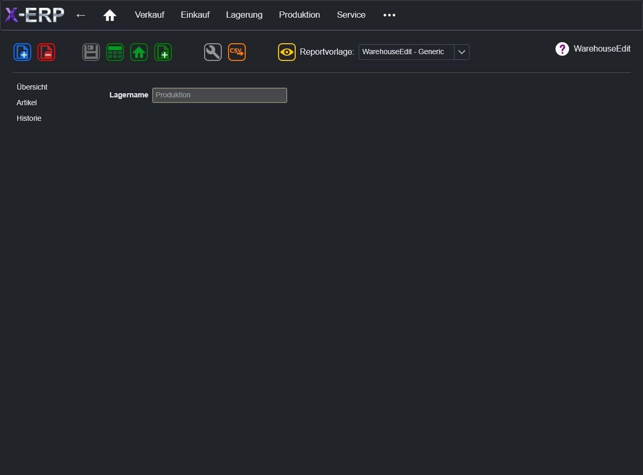The width and height of the screenshot is (643, 475).
Task: Open the green table list icon
Action: point(115,52)
